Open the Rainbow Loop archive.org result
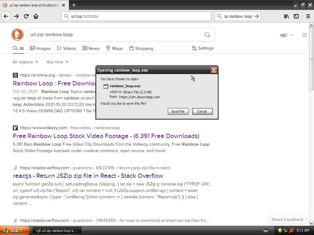This screenshot has width=314, height=235. coord(54,83)
